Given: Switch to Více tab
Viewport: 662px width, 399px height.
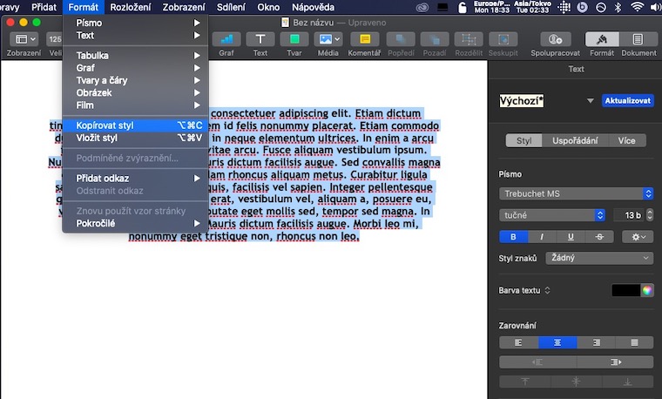Looking at the screenshot, I should 627,140.
